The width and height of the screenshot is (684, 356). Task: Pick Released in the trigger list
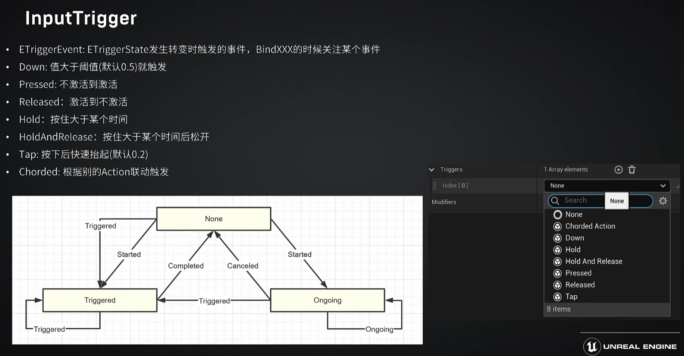tap(580, 285)
